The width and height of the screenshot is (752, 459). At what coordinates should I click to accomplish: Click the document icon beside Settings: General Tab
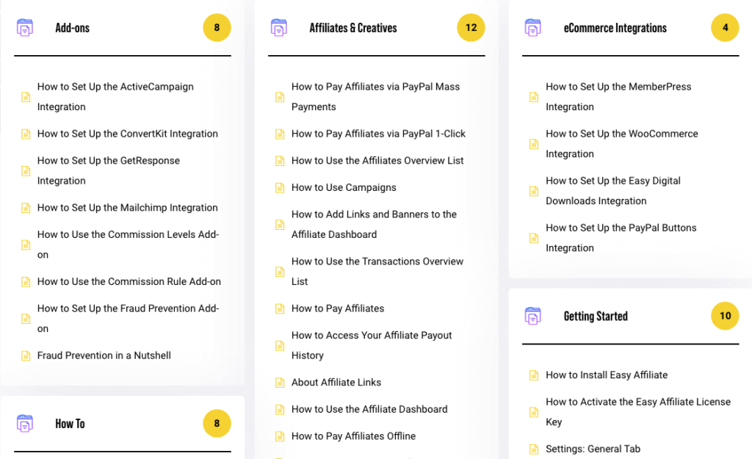pos(534,449)
